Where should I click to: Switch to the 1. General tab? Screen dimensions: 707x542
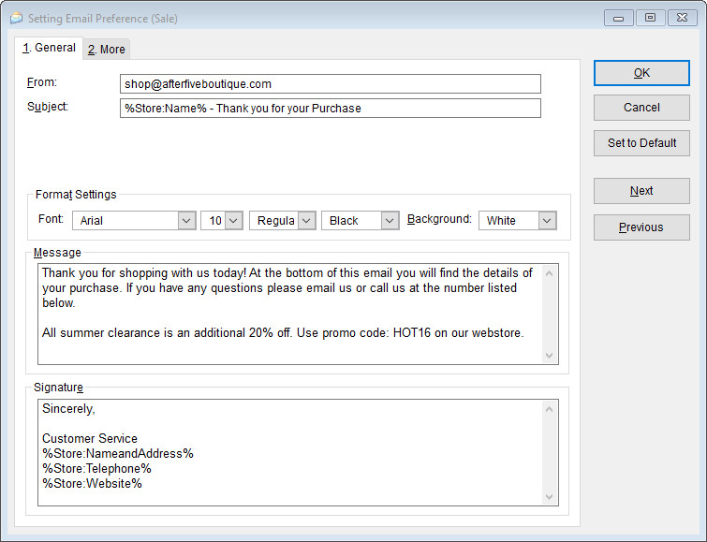[x=49, y=48]
